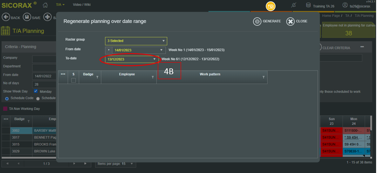
Task: Click the Work pattern column header
Action: (212, 77)
